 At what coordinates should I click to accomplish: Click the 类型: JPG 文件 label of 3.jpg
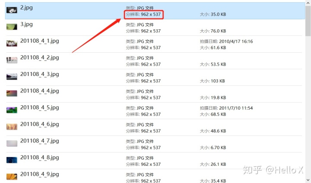click(140, 25)
